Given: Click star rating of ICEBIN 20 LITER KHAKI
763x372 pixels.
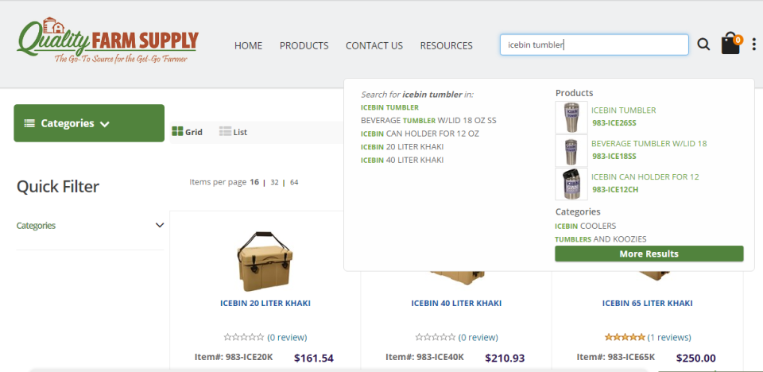Looking at the screenshot, I should [244, 337].
